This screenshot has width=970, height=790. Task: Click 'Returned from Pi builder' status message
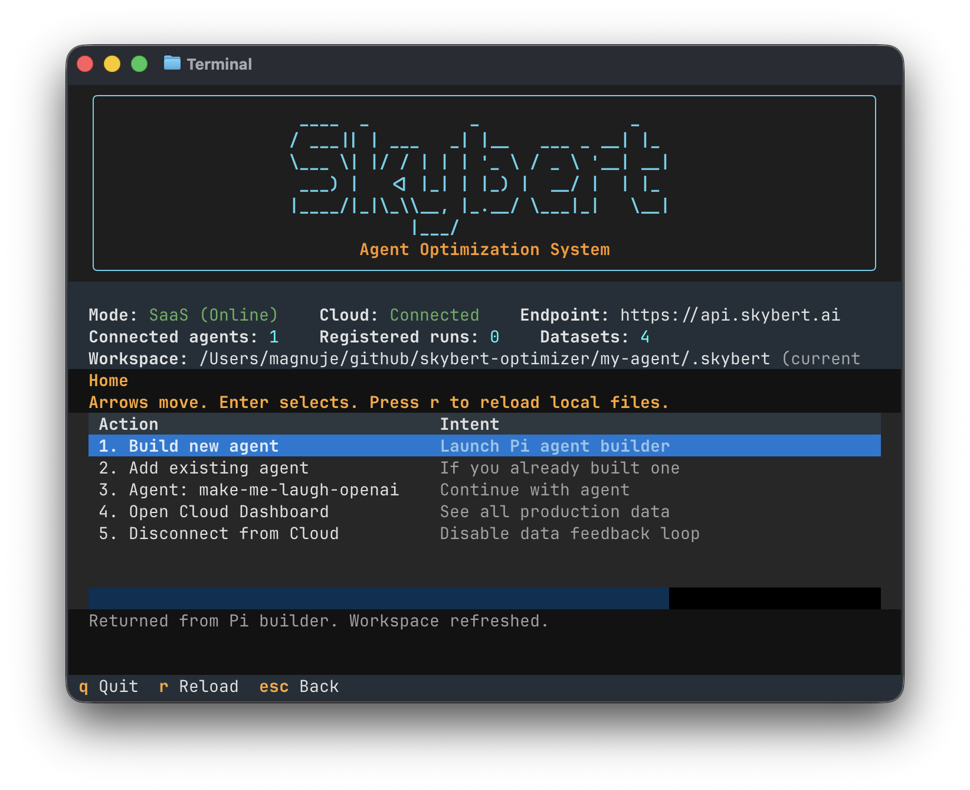click(x=319, y=621)
